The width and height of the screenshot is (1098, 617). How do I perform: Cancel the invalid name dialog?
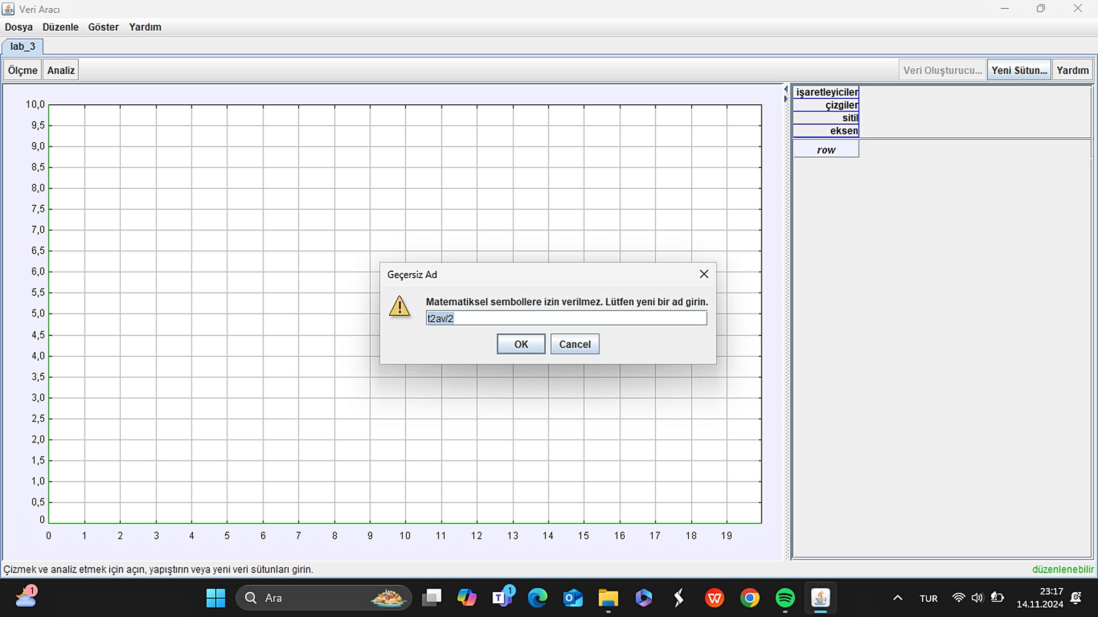click(x=574, y=344)
